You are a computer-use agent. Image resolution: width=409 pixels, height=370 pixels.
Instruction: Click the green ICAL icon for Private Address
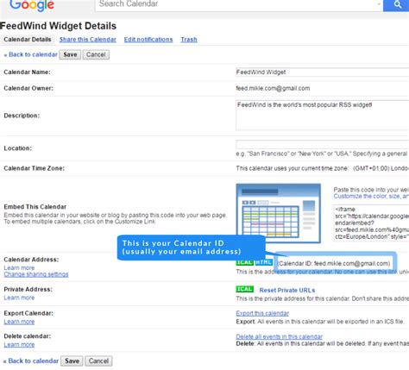click(x=244, y=289)
